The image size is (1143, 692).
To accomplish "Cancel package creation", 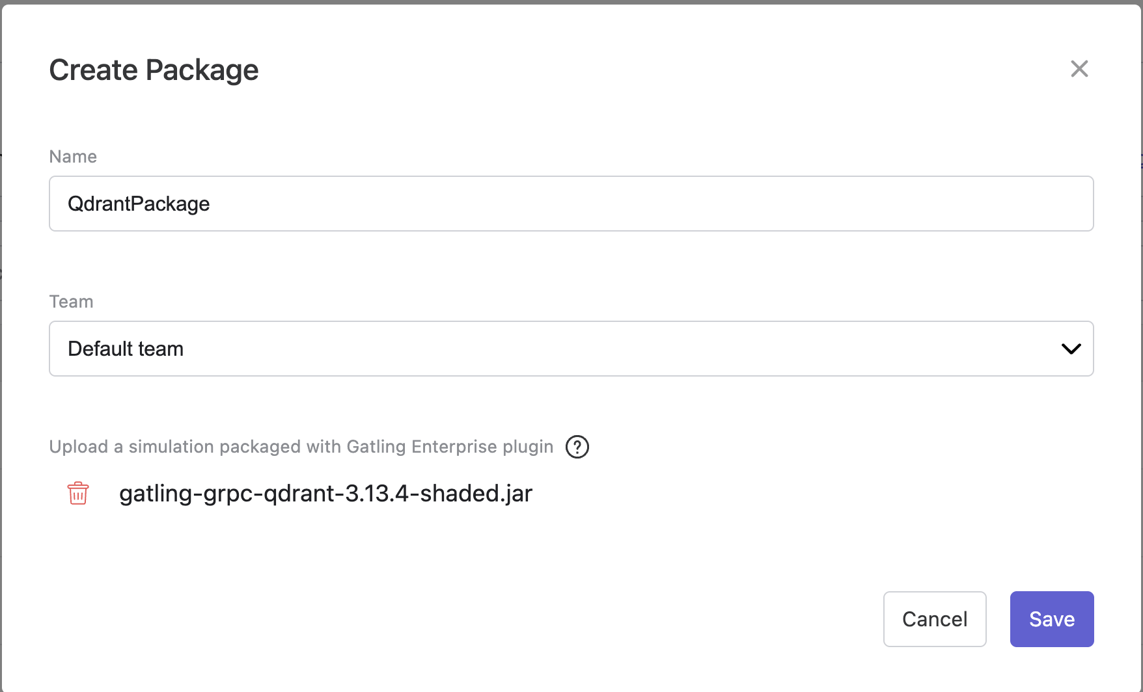I will click(x=935, y=619).
